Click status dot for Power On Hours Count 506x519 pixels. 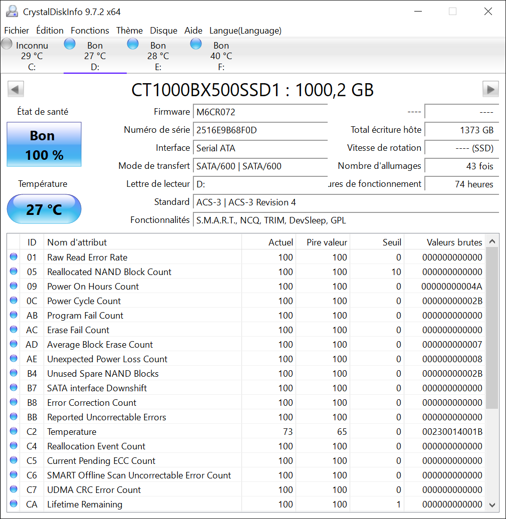[x=14, y=286]
